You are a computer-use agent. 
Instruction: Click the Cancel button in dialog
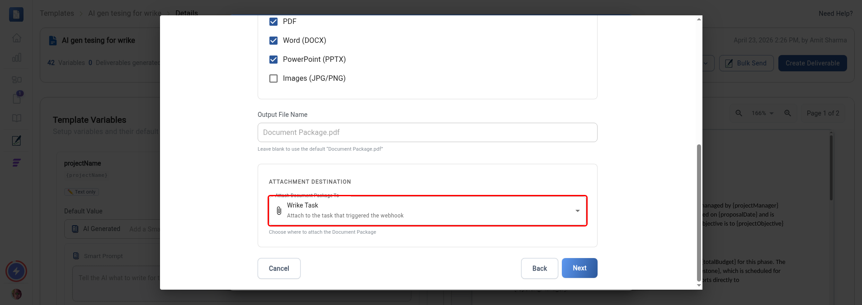279,268
